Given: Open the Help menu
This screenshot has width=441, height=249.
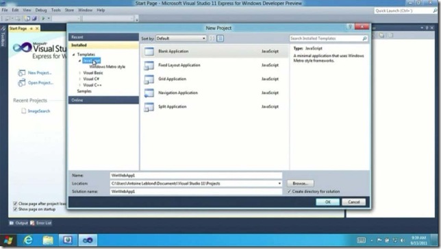Looking at the screenshot, I should coord(101,10).
